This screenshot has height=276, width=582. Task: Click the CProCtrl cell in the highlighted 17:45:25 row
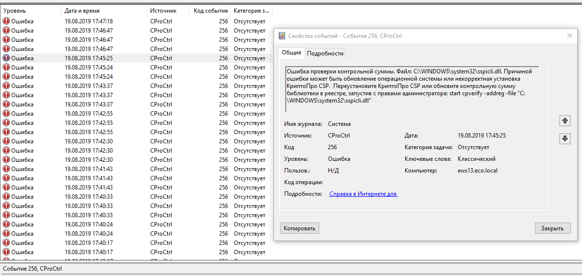(x=161, y=58)
